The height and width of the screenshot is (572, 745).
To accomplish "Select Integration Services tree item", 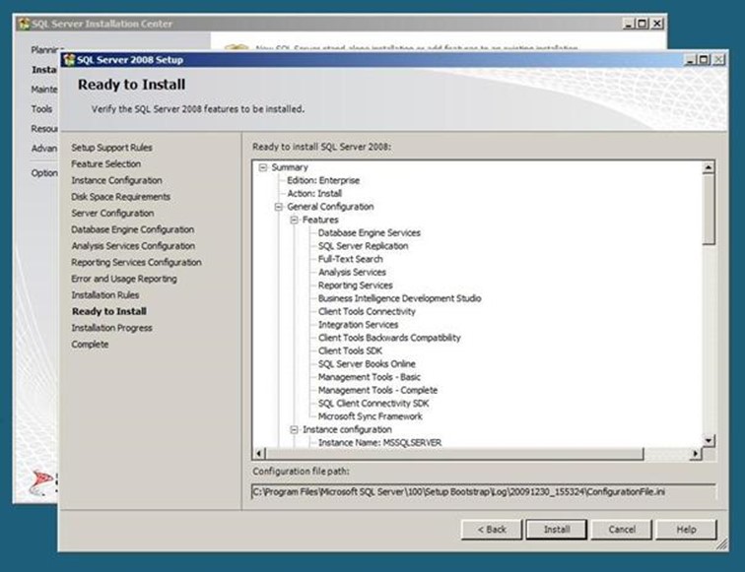I will (359, 325).
